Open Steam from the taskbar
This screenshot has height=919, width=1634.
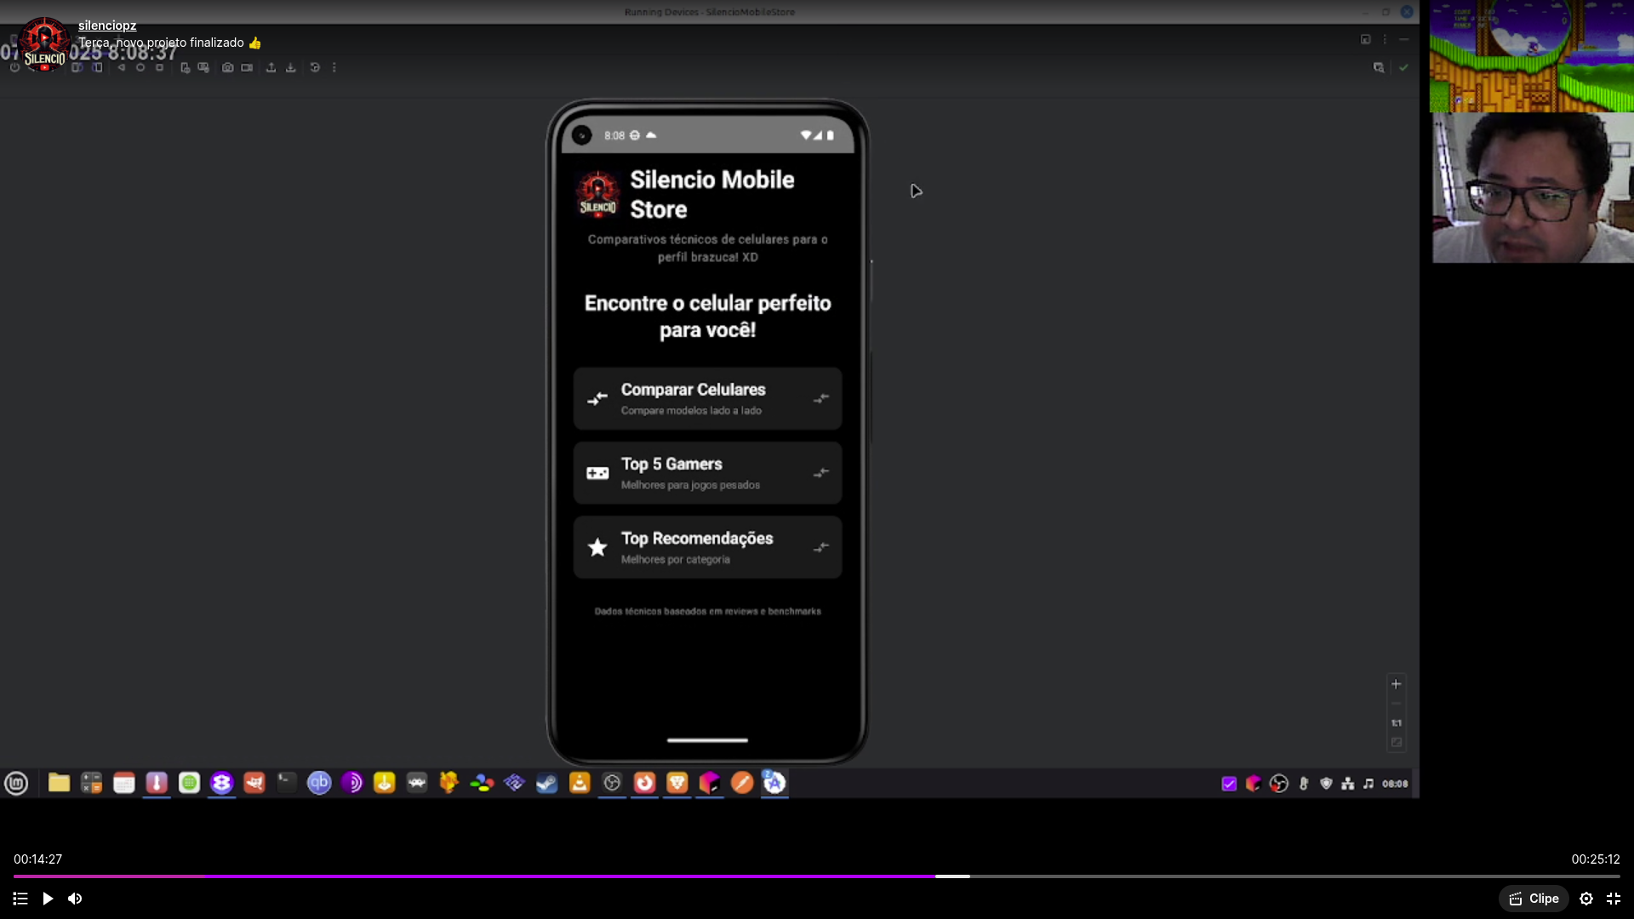point(546,783)
